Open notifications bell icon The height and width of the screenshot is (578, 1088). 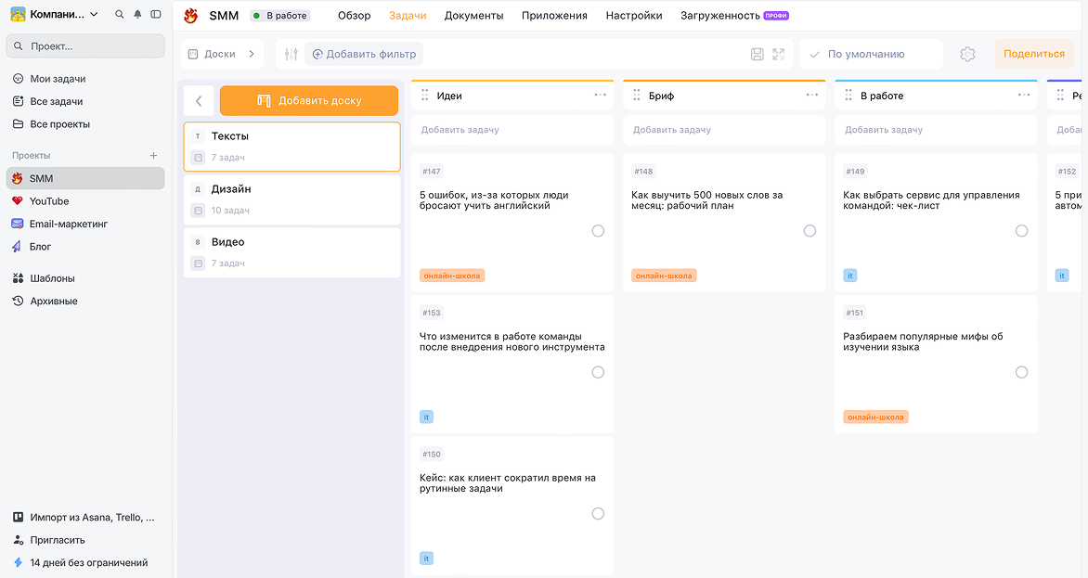(137, 14)
